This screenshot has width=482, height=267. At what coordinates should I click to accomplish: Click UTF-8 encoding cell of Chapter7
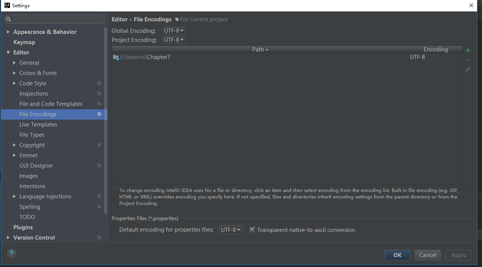pos(417,58)
